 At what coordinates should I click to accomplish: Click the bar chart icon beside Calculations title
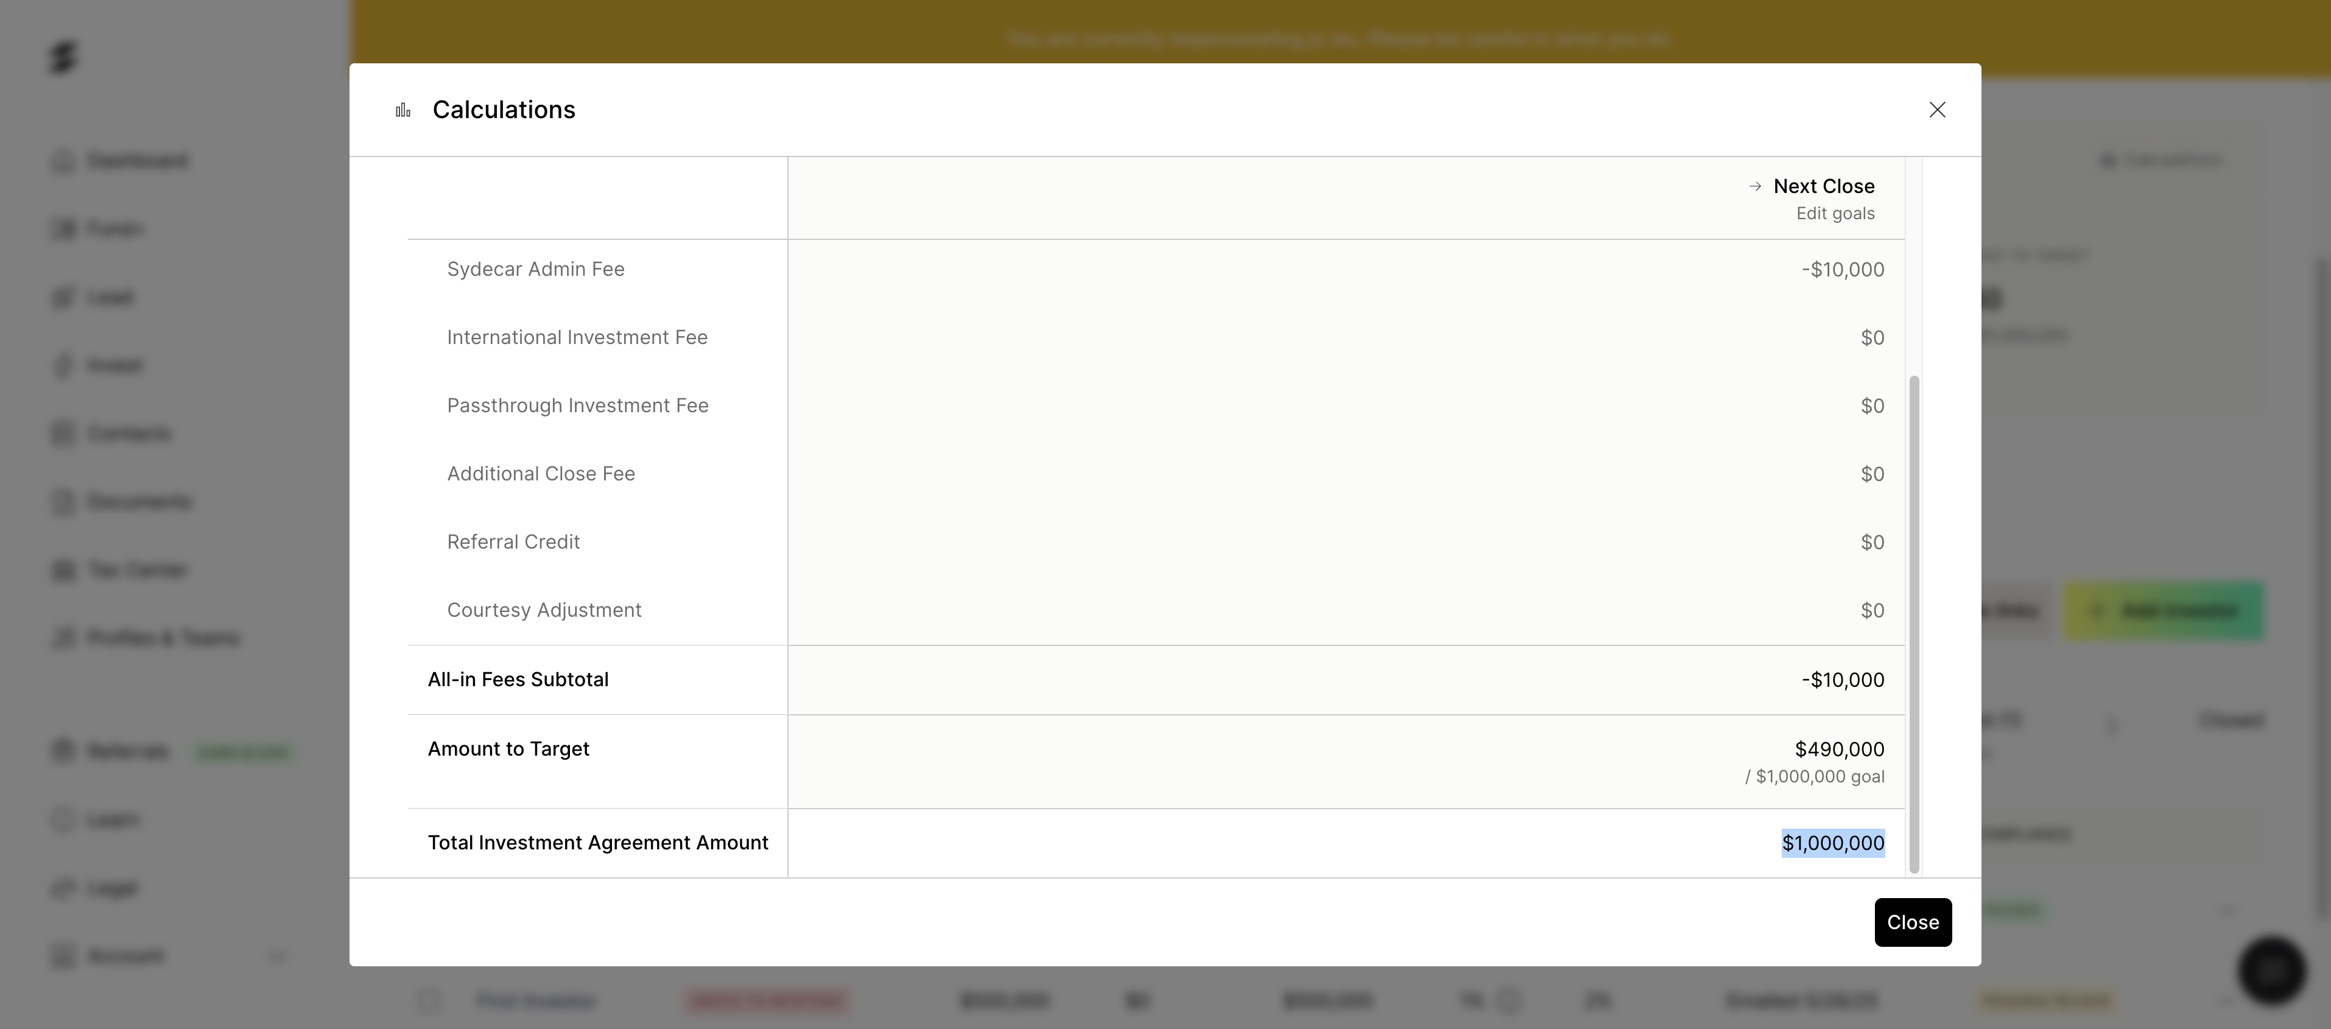click(403, 110)
